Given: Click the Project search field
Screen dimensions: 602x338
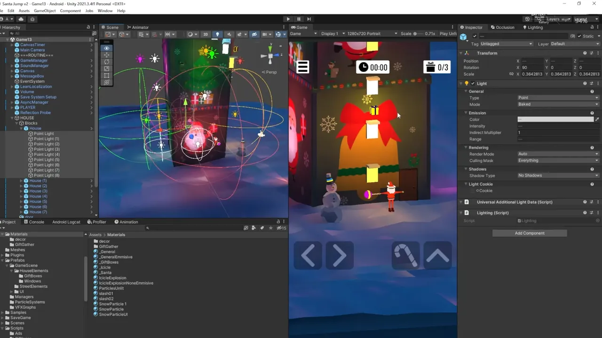Looking at the screenshot, I should (x=193, y=228).
